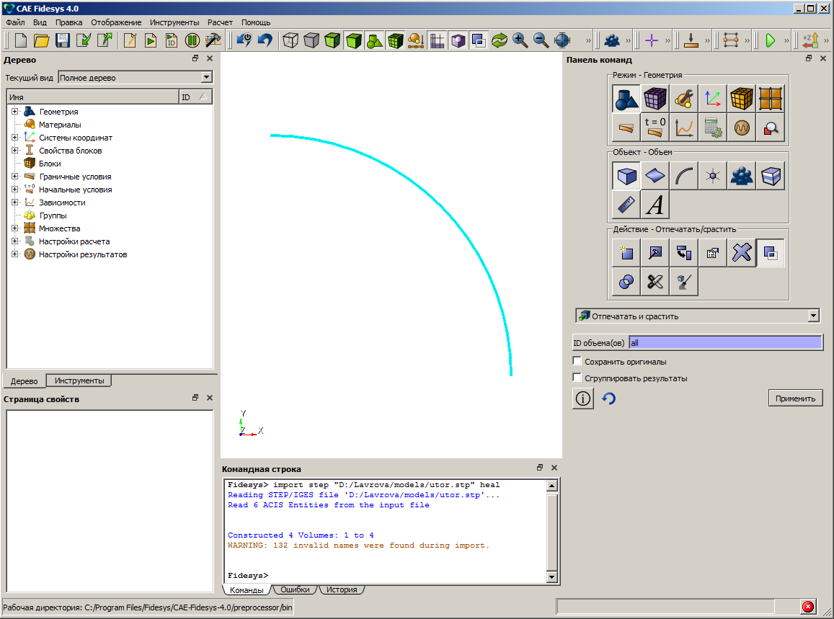
Task: Click the 'ID объема(ов)' input field
Action: 725,342
